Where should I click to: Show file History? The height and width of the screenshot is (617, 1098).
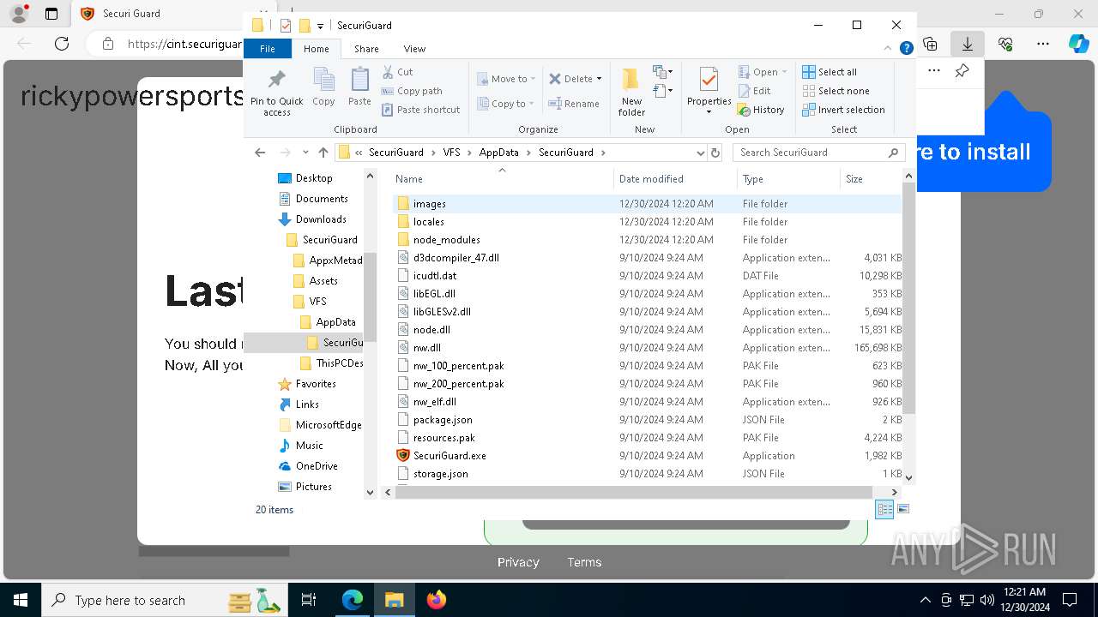click(x=761, y=110)
